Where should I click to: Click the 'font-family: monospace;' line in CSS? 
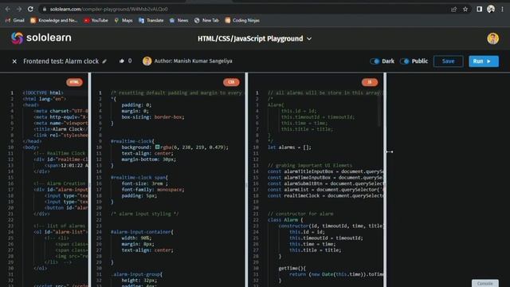(x=153, y=190)
